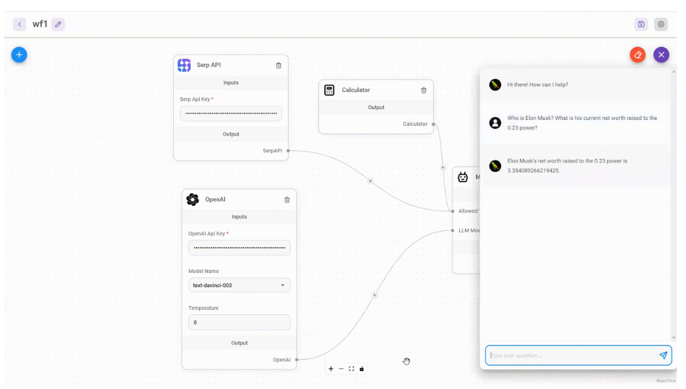Save the chatflow using the save icon
Viewport: 686px width, 389px height.
tap(641, 25)
